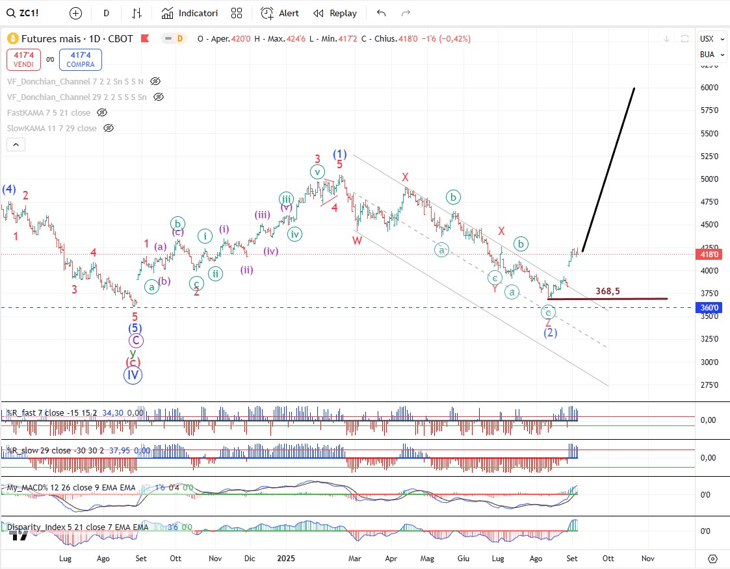Click the fullscreen frame icon above chart
Screen dimensions: 730x569
point(684,39)
